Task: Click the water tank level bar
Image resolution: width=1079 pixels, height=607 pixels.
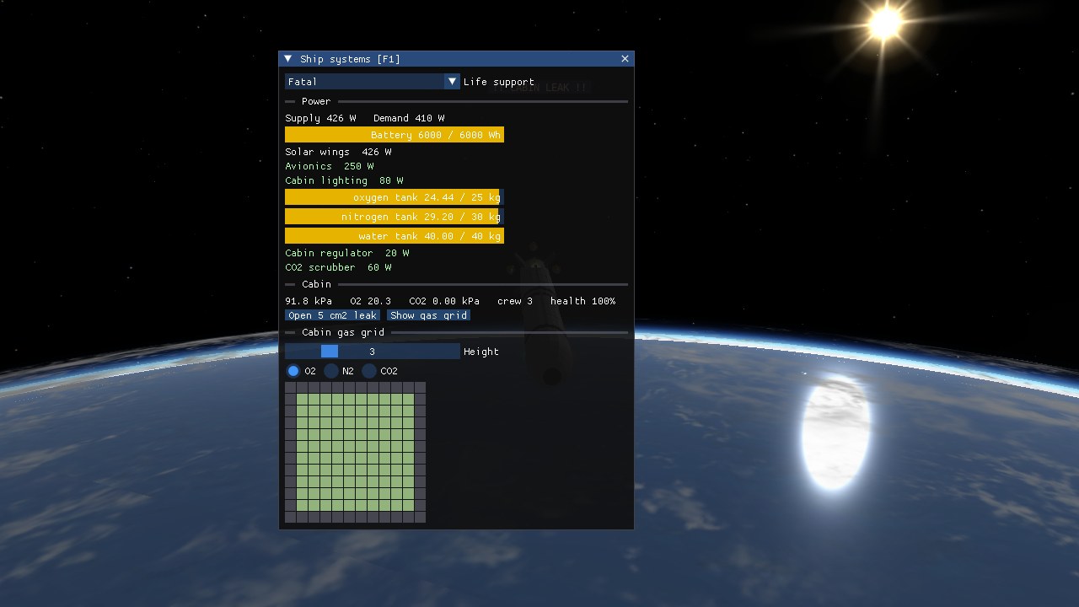Action: tap(395, 236)
